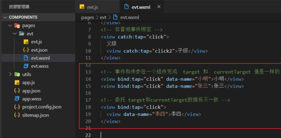Click the 子级 text on line 10
This screenshot has height=138, width=281.
pyautogui.click(x=183, y=51)
